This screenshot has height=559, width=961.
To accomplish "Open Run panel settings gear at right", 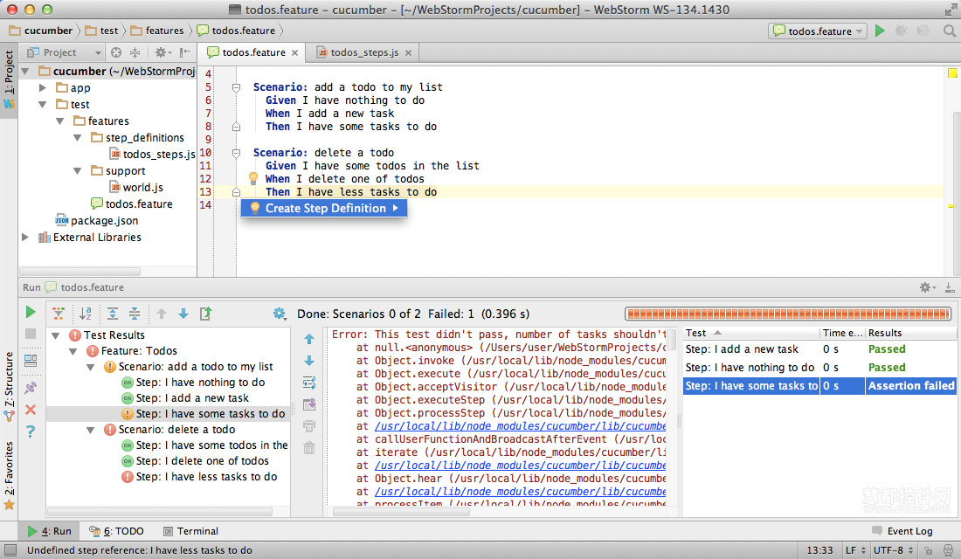I will click(926, 287).
